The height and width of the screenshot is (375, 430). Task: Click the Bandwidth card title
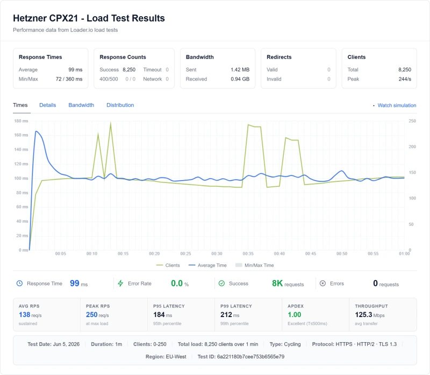(x=199, y=57)
